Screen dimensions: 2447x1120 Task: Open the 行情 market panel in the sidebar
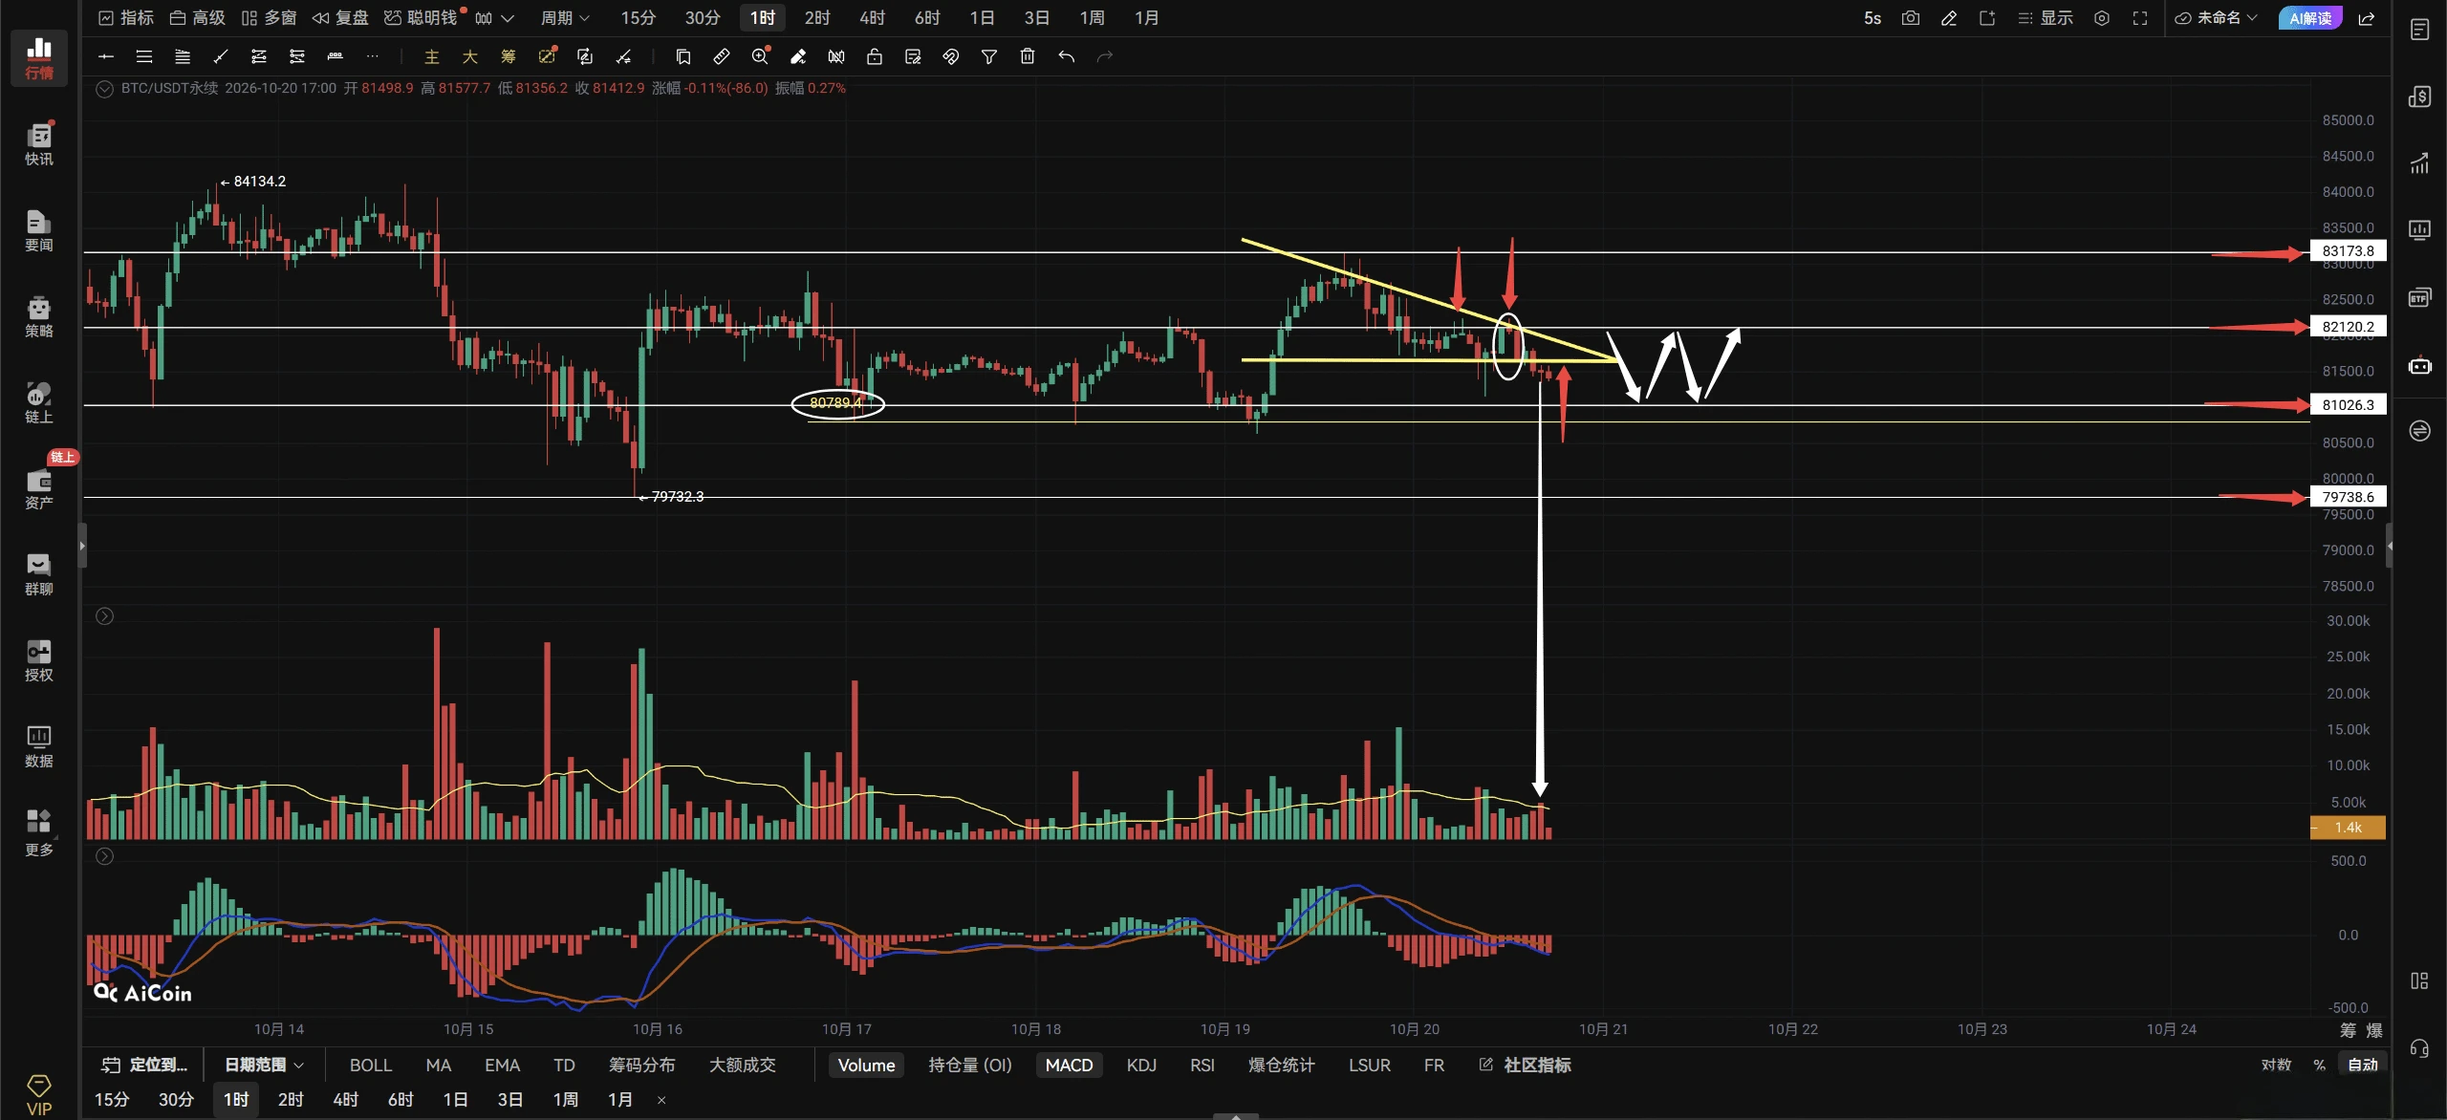click(x=38, y=58)
